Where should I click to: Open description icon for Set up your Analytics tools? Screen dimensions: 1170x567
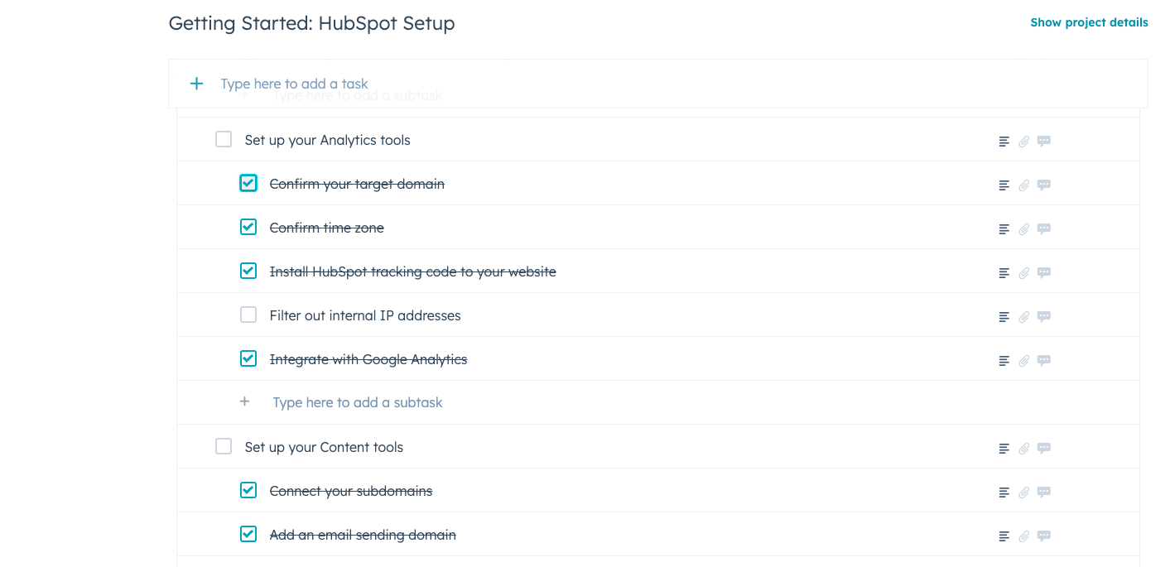coord(1004,142)
